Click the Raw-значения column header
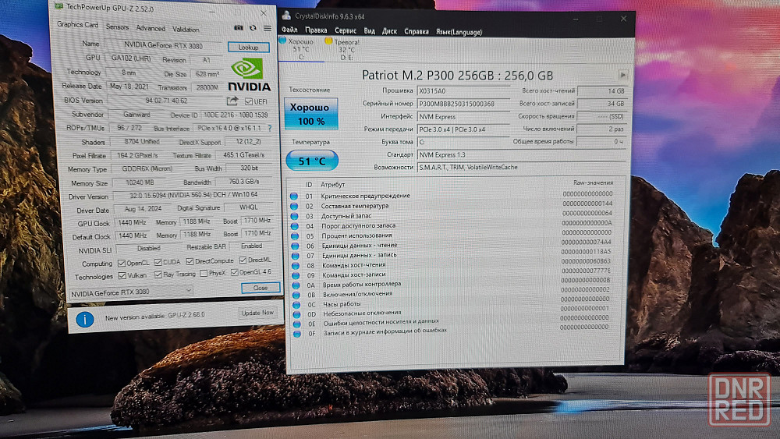This screenshot has width=780, height=439. (x=593, y=182)
